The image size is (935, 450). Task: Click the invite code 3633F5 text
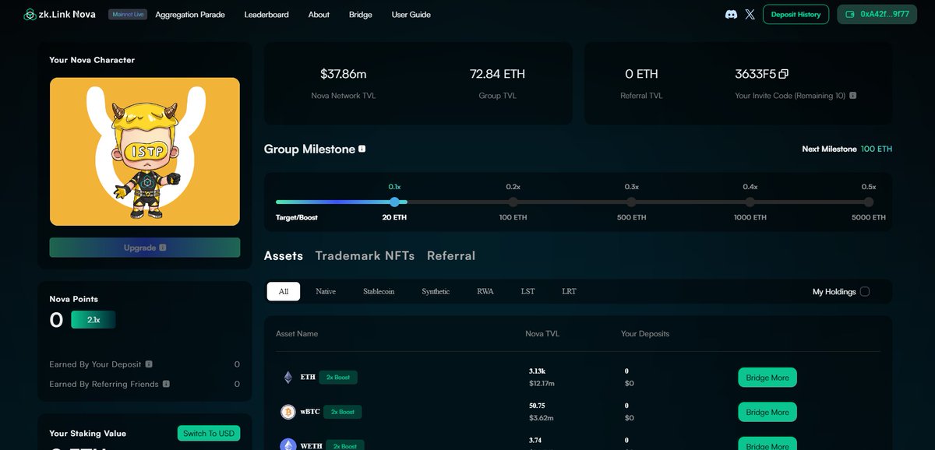click(756, 74)
